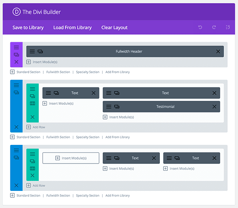The image size is (238, 208).
Task: Clone the purple fullwidth section
Action: (16, 54)
